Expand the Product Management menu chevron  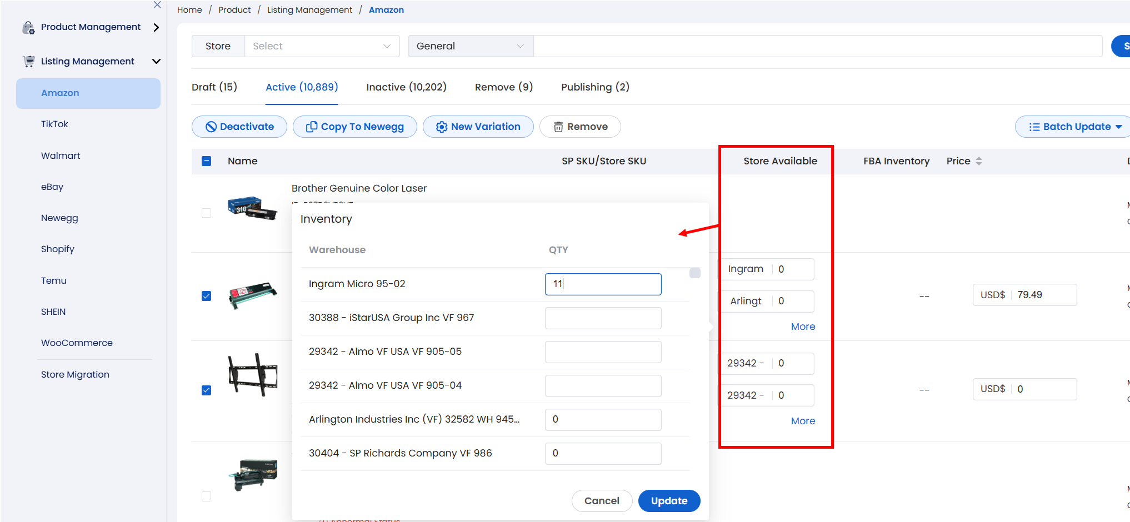pos(156,27)
